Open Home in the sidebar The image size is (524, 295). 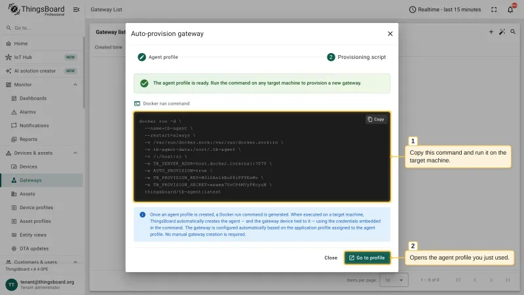point(42,43)
